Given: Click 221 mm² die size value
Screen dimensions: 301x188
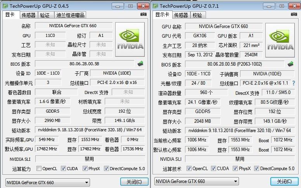Looking at the screenshot, I should 251,45.
